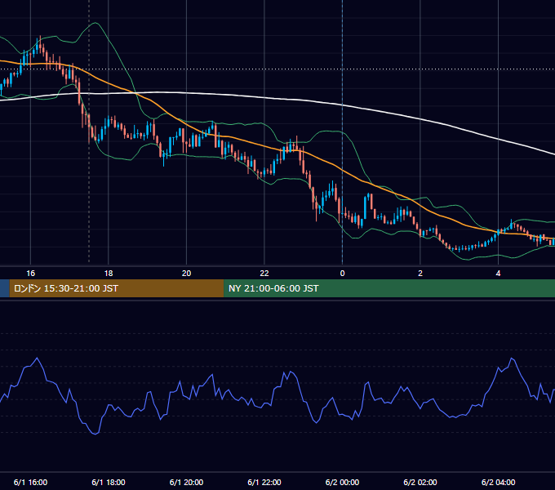The image size is (555, 490).
Task: Click the 16 hour label on price chart axis
Action: pos(31,274)
